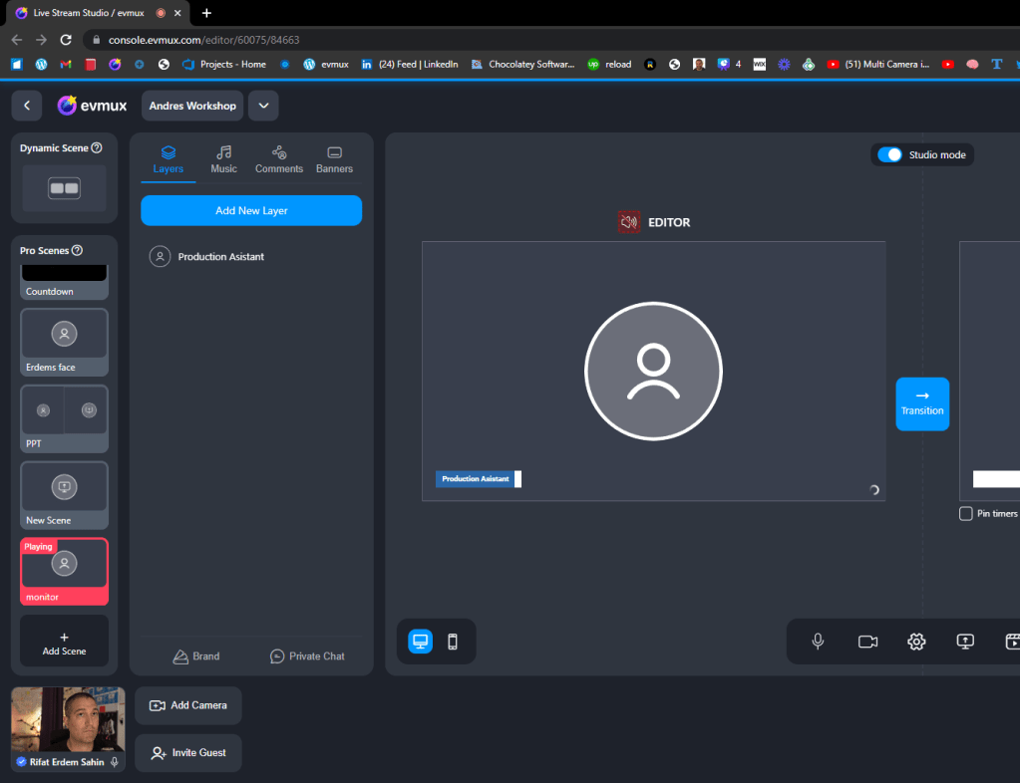The image size is (1020, 783).
Task: Select the Countdown scene
Action: click(65, 282)
